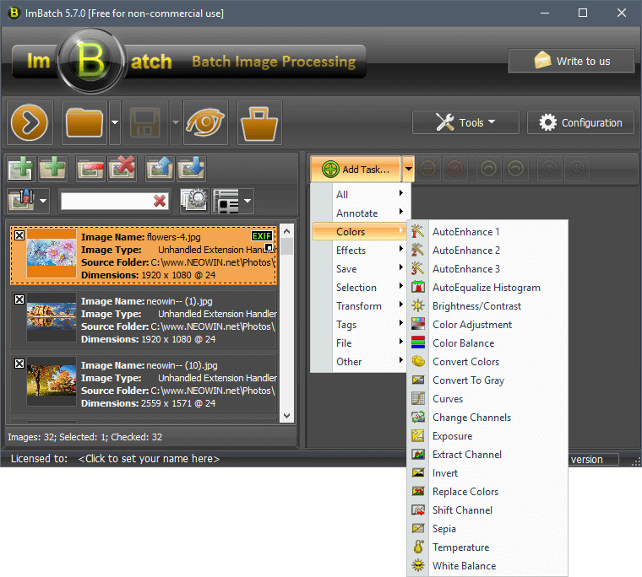
Task: Choose Sepia from the Colors submenu
Action: point(488,528)
